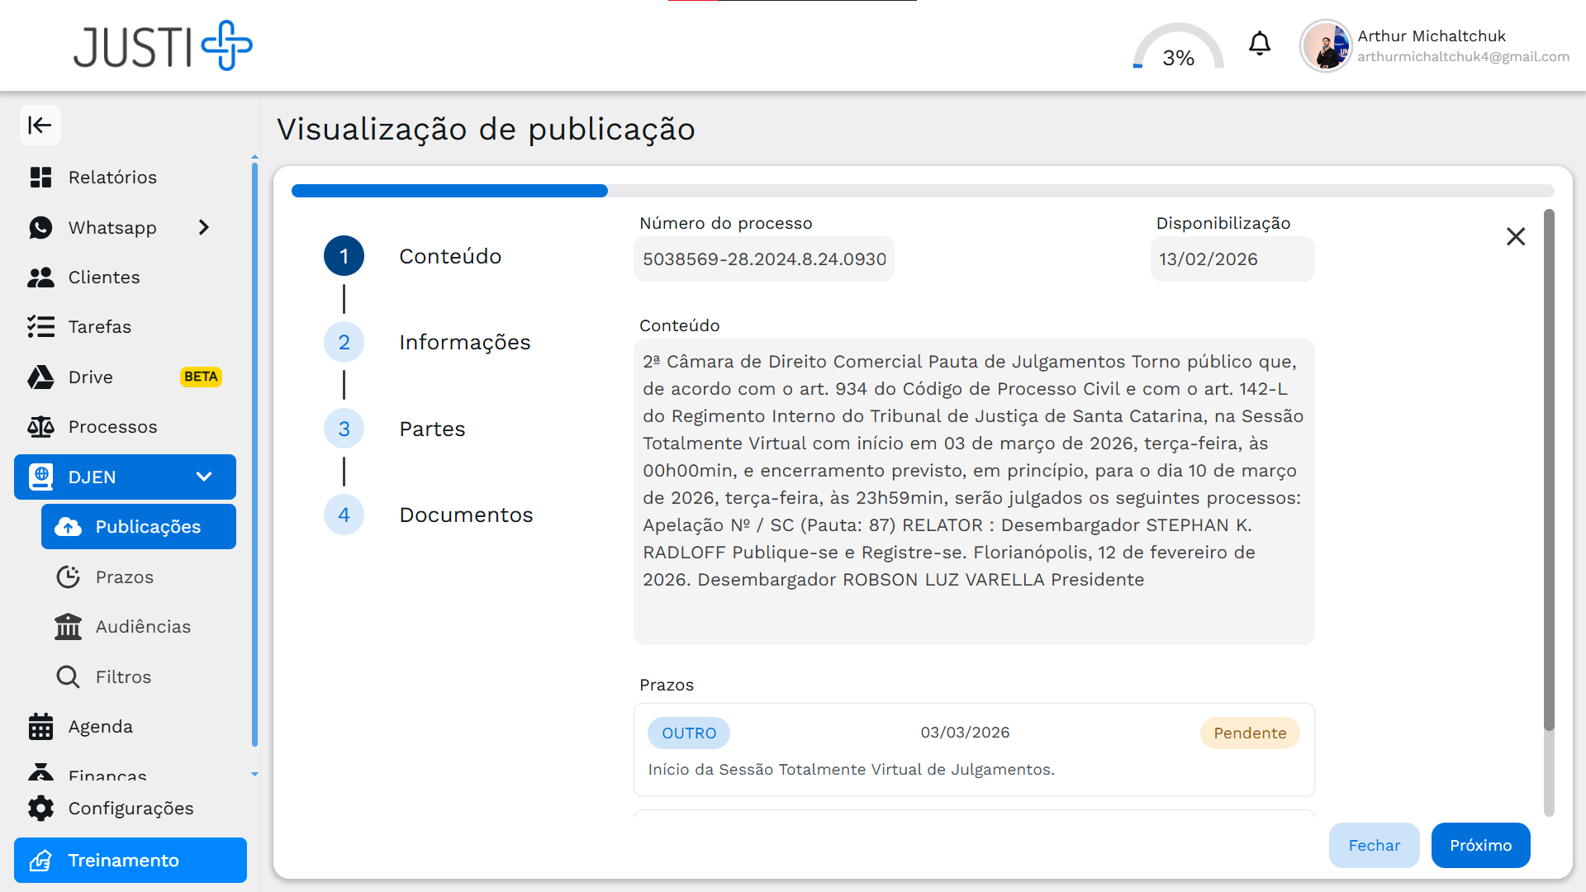The height and width of the screenshot is (892, 1586).
Task: Click the Audiências bank icon
Action: coord(69,626)
